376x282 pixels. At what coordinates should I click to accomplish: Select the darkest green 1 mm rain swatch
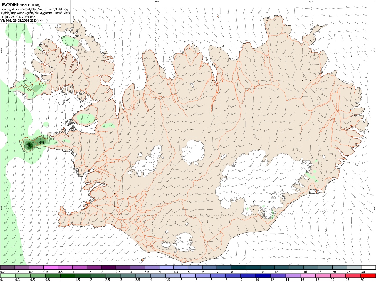click(x=68, y=276)
